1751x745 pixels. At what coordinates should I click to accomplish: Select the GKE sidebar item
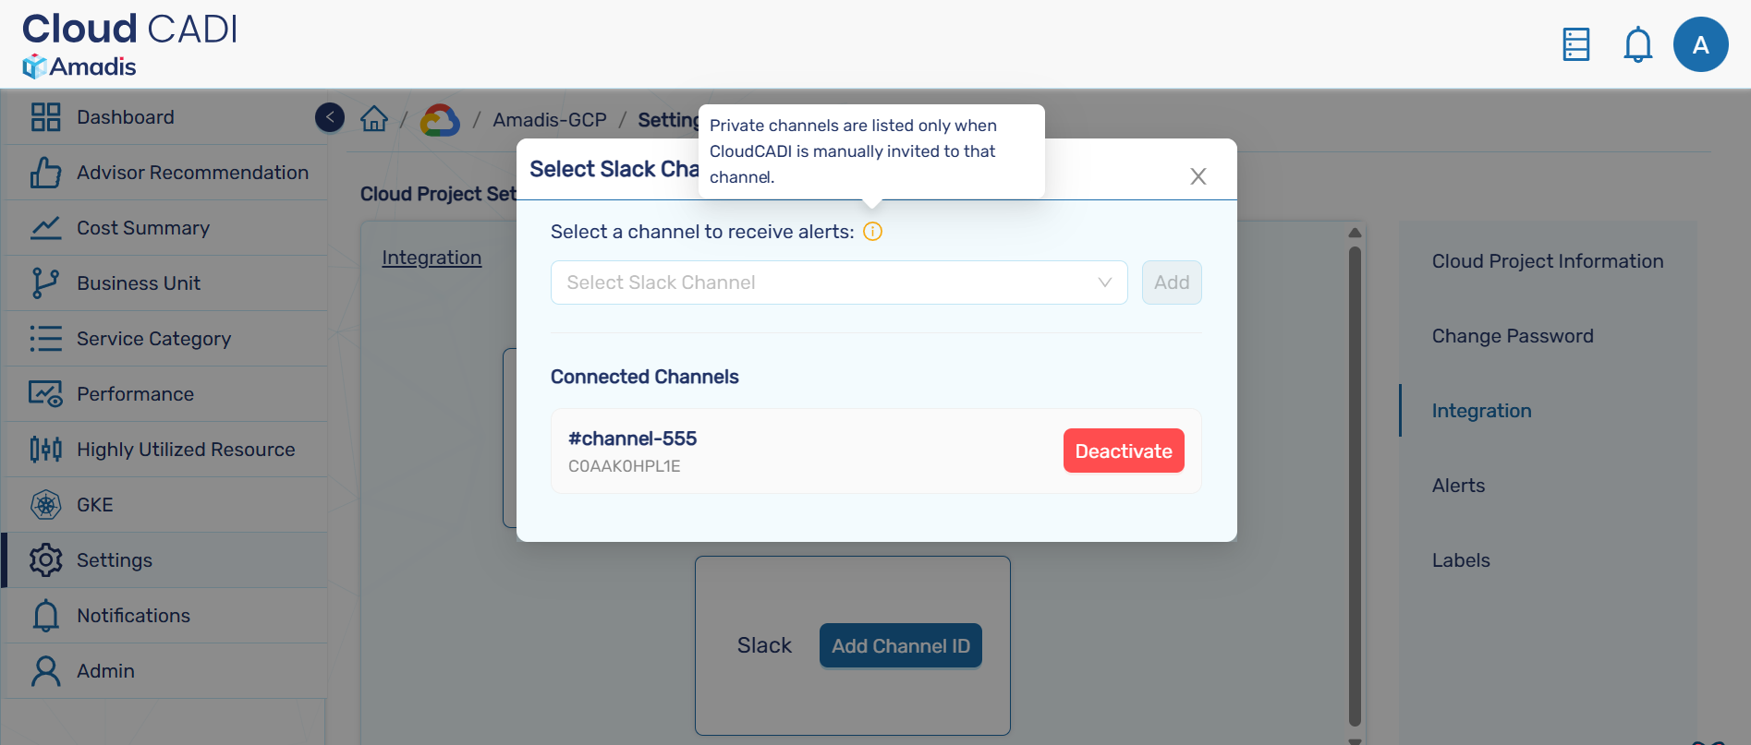click(95, 505)
